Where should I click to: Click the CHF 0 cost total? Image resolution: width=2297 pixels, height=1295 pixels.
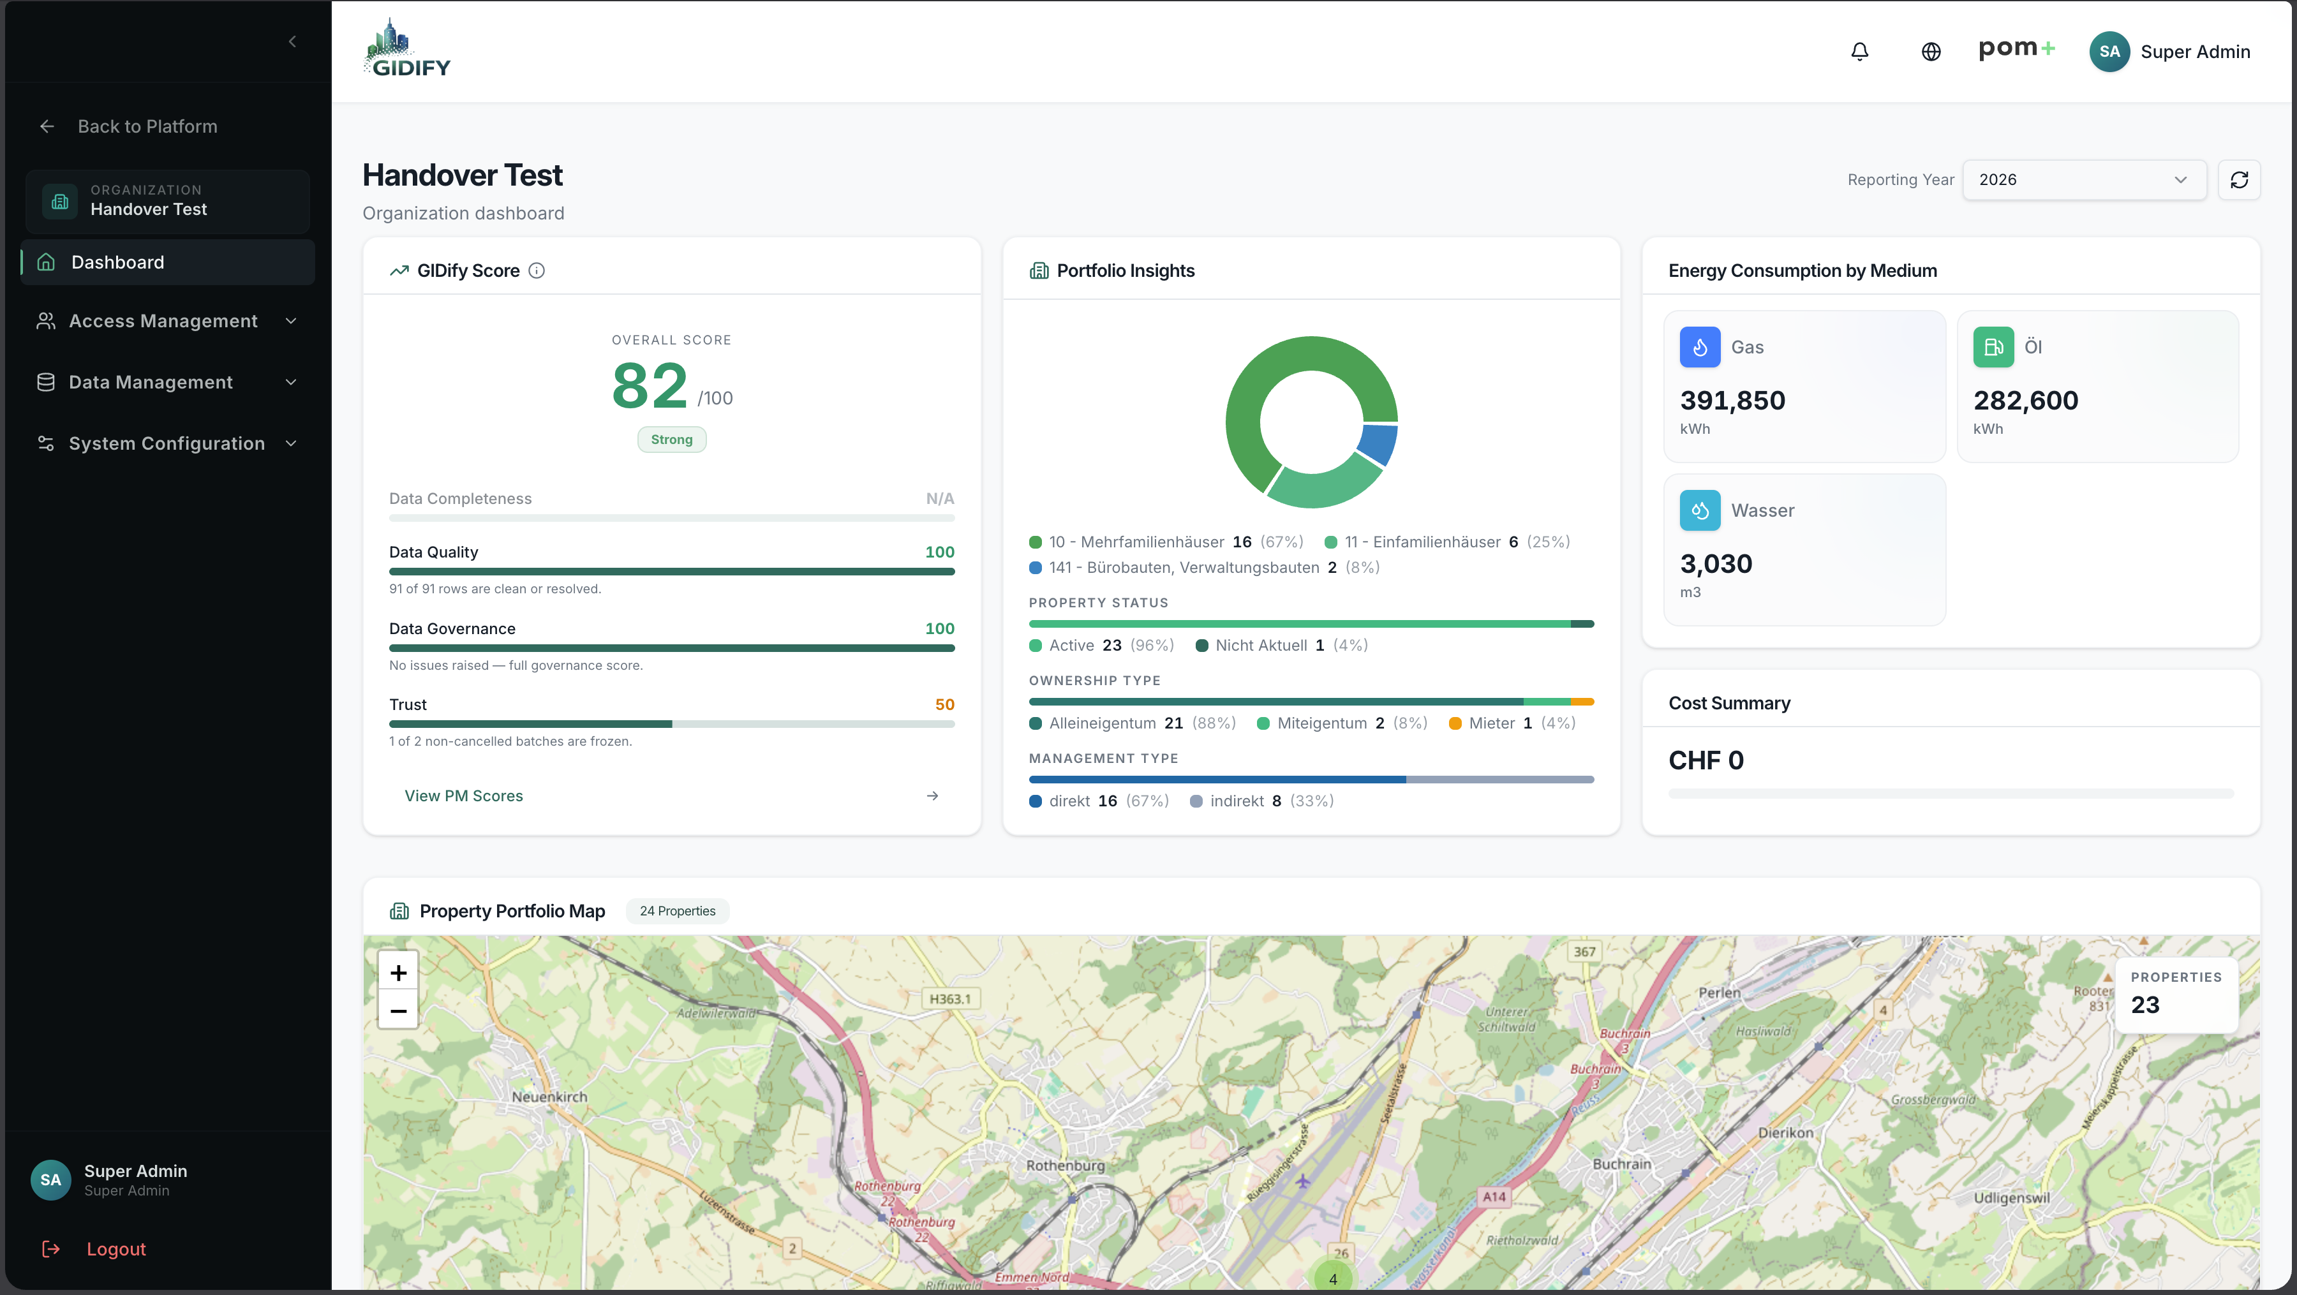coord(1706,760)
